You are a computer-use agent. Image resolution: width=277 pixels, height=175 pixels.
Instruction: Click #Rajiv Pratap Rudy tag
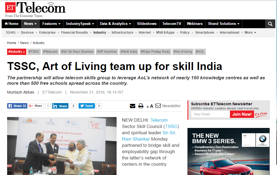point(155,52)
